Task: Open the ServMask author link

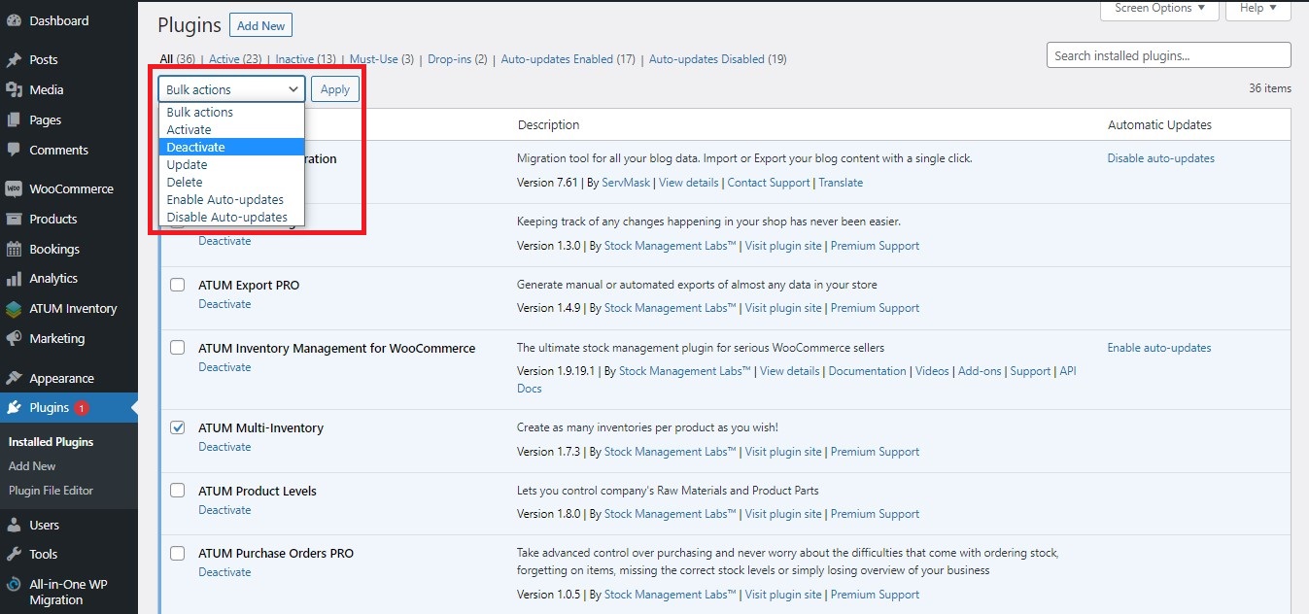Action: (x=628, y=183)
